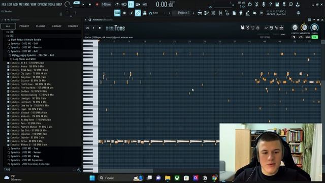Toggle the highlighted link/multilink controllers icon
This screenshot has width=325, height=183.
coord(138,13)
